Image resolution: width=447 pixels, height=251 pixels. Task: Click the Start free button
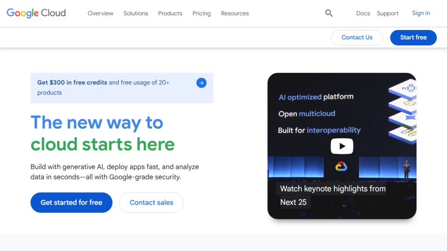click(413, 38)
